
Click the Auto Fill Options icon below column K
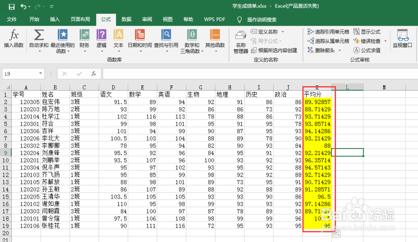(x=336, y=234)
